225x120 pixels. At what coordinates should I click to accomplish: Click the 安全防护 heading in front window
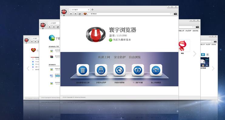tap(120, 57)
